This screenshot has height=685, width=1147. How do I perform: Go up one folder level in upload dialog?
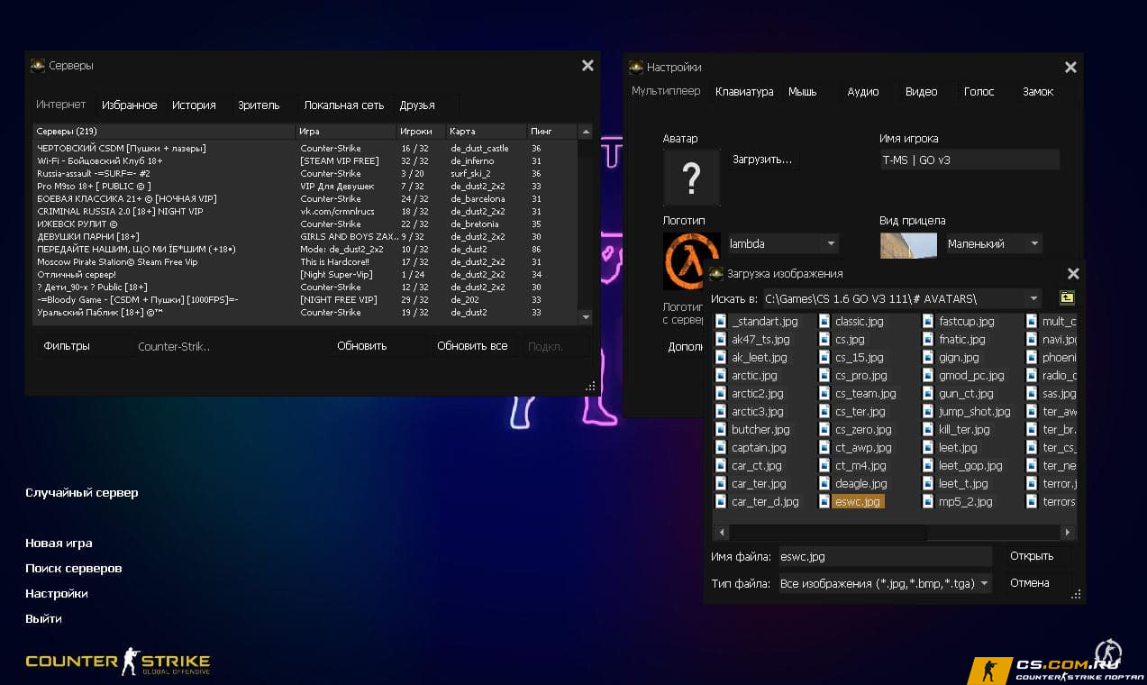coord(1066,298)
